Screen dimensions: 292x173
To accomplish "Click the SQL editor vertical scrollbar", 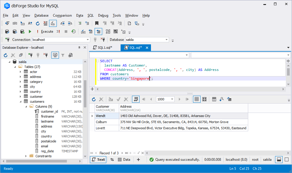I will click(x=288, y=72).
